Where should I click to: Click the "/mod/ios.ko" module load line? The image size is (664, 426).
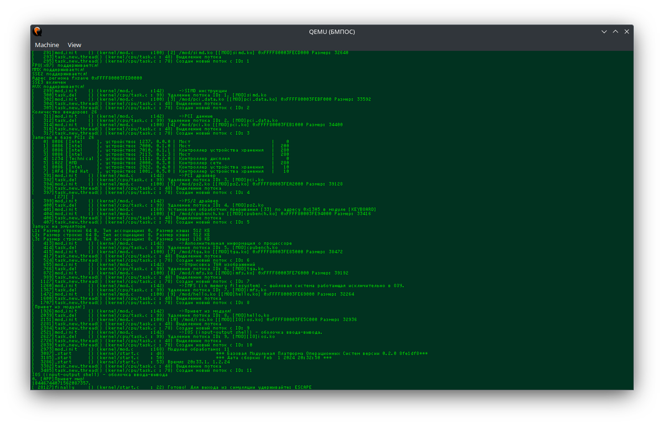pos(194,319)
